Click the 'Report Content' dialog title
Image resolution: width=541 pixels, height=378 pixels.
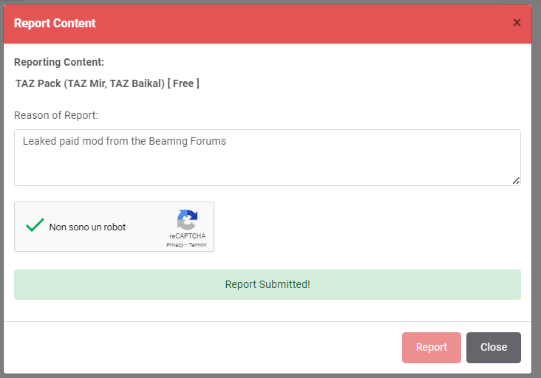pos(55,23)
